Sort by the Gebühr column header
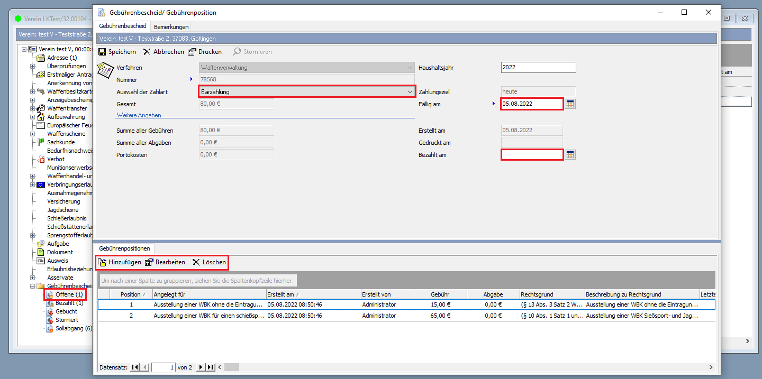Screen dimensions: 762x379 coord(440,294)
